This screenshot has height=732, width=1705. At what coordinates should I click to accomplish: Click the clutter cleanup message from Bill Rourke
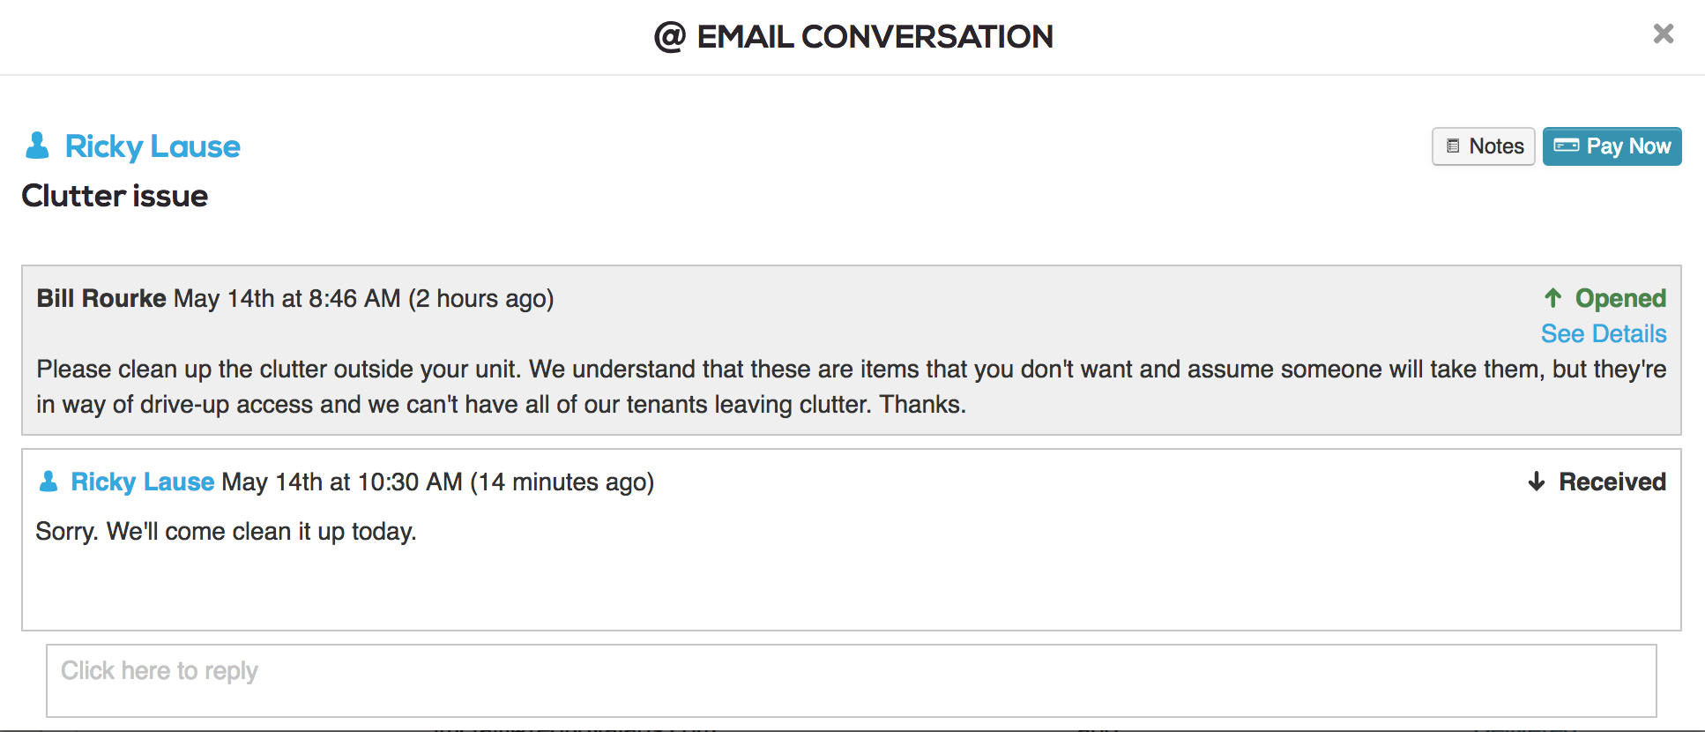pyautogui.click(x=852, y=386)
